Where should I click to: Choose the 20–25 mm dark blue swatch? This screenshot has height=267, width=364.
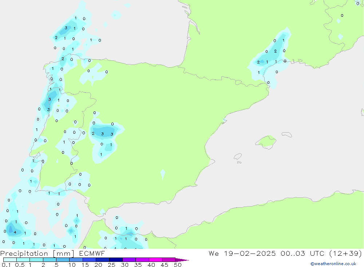pos(103,260)
